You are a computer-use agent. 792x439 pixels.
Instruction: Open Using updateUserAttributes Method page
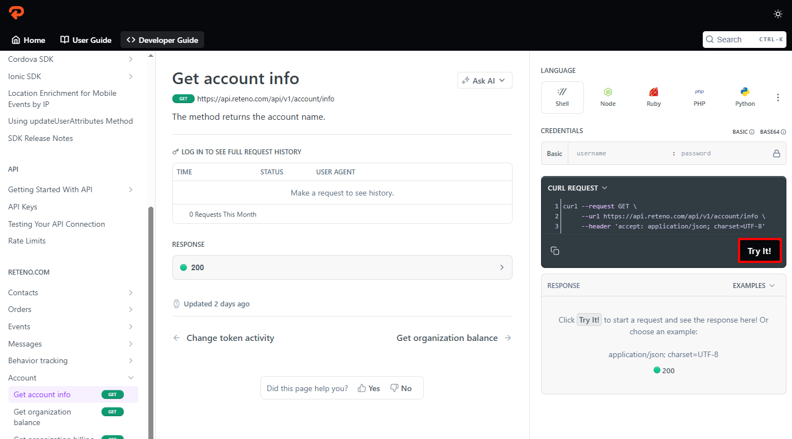click(x=71, y=121)
